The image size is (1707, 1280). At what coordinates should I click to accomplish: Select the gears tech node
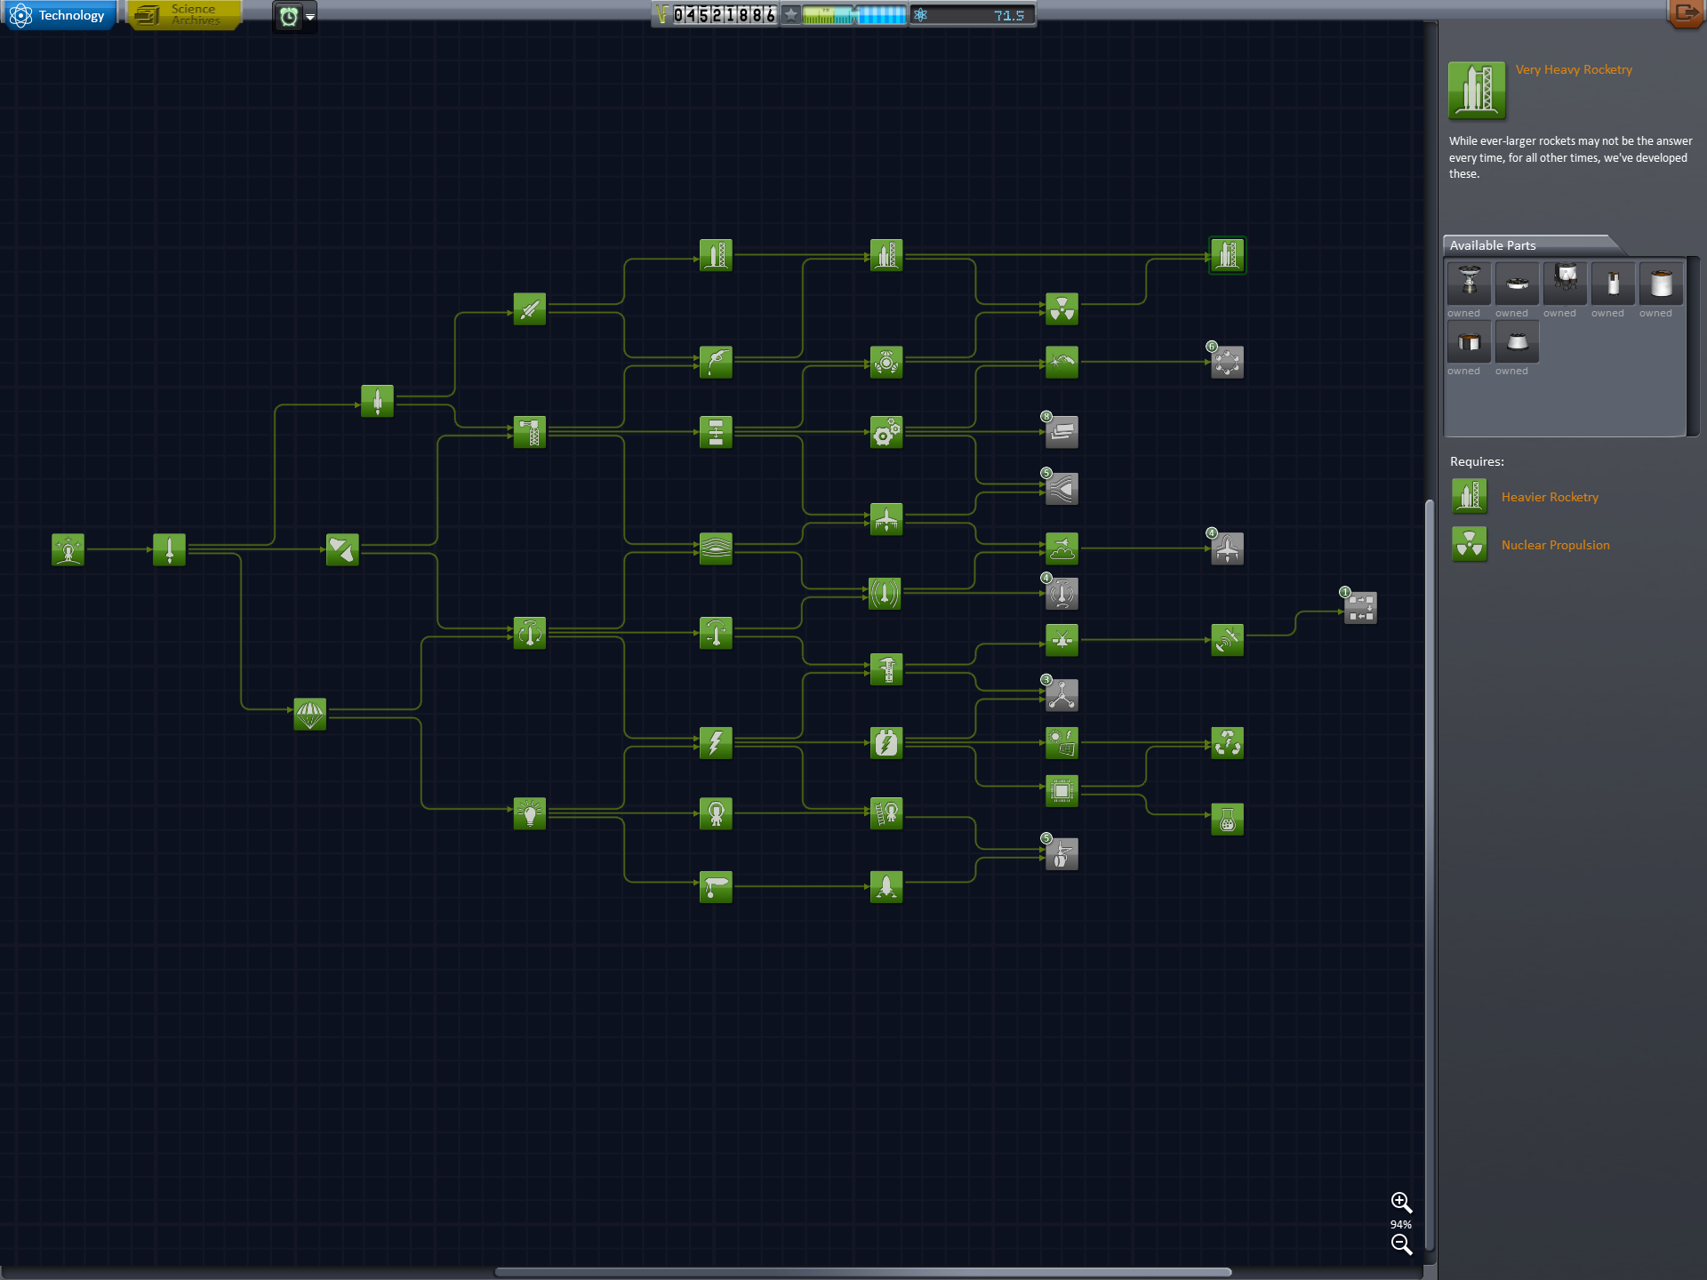pyautogui.click(x=886, y=433)
